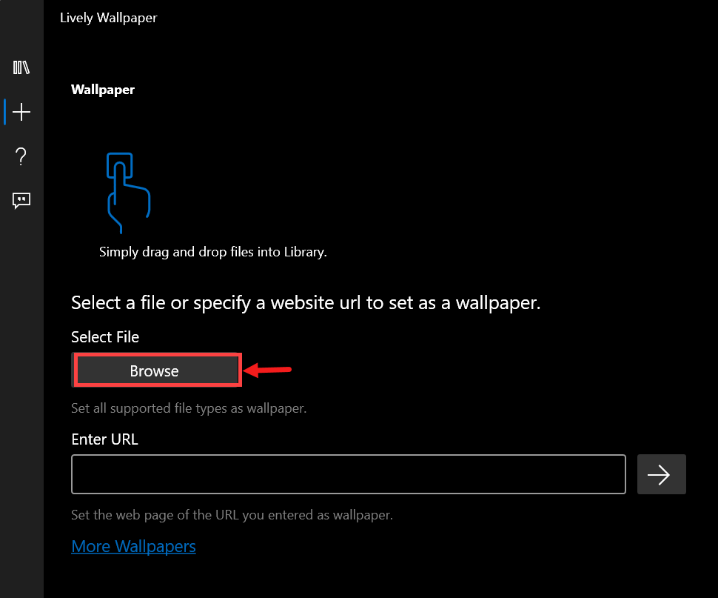Select the Add Wallpaper plus icon
The height and width of the screenshot is (598, 718).
21,112
